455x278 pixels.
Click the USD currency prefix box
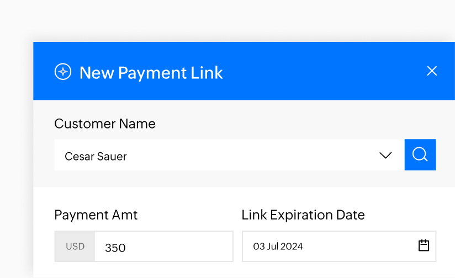click(75, 247)
